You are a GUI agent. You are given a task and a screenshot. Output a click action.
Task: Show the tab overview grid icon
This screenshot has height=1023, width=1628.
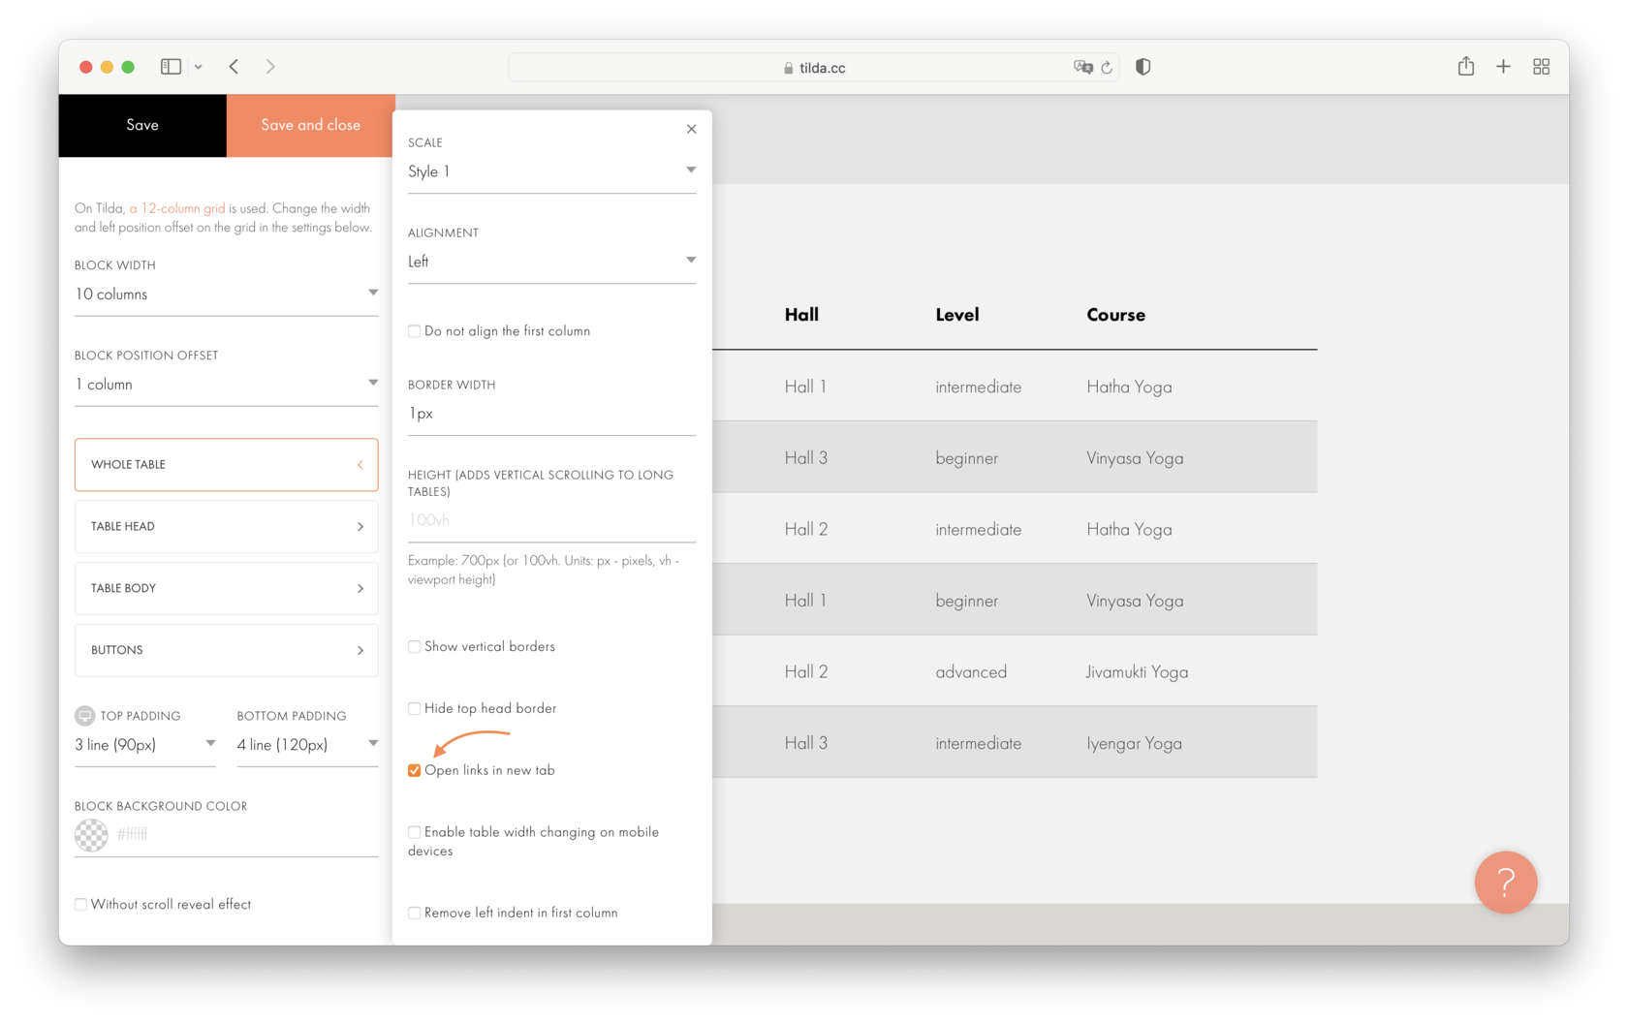(x=1541, y=67)
